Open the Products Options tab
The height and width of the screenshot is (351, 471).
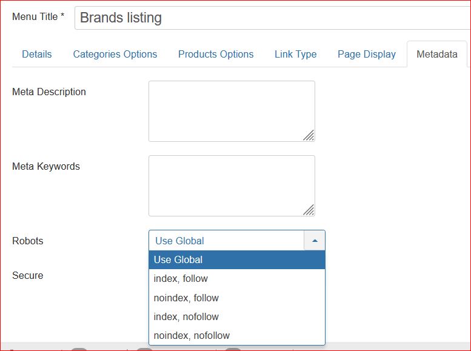[216, 54]
